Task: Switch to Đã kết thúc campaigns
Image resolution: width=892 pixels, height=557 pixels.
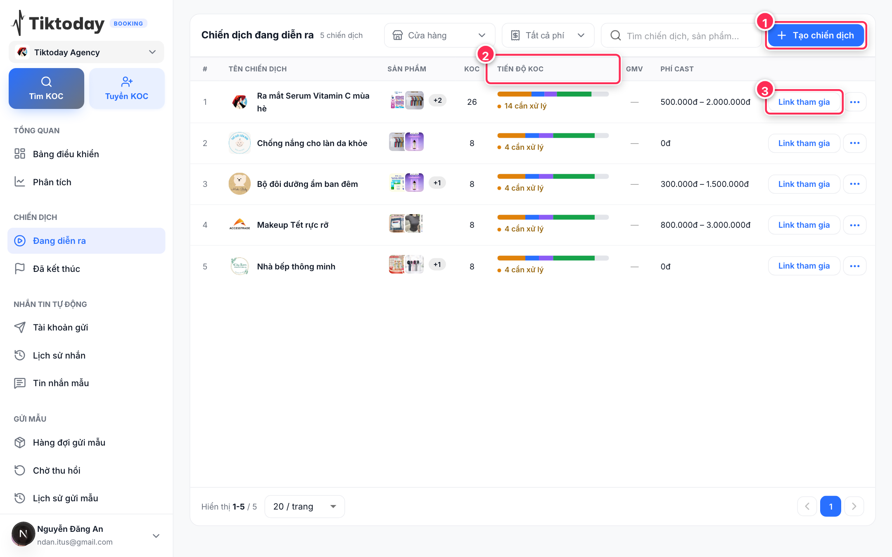Action: pyautogui.click(x=86, y=269)
